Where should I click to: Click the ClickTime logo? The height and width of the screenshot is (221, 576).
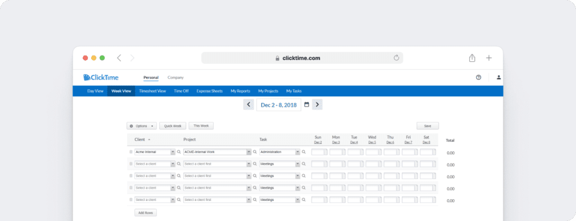(x=101, y=77)
